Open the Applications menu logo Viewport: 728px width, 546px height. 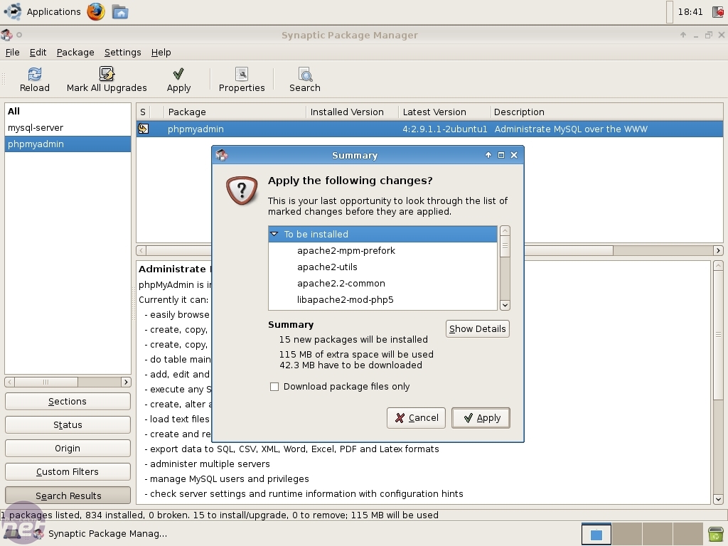click(13, 11)
